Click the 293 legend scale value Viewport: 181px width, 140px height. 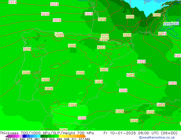pyautogui.click(x=52, y=139)
